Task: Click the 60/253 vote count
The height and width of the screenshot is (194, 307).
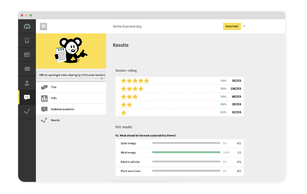Action: point(236,97)
